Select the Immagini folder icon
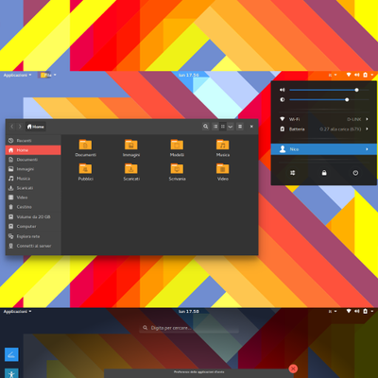Image resolution: width=378 pixels, height=378 pixels. click(131, 145)
